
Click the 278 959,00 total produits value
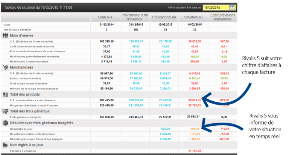pyautogui.click(x=136, y=100)
